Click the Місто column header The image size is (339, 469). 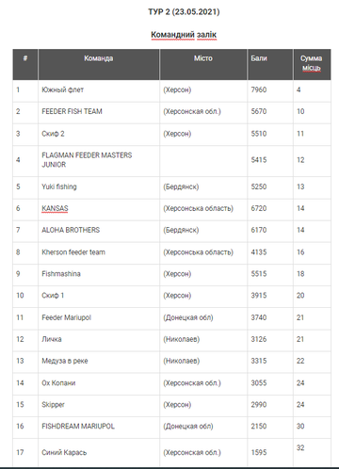click(x=203, y=64)
